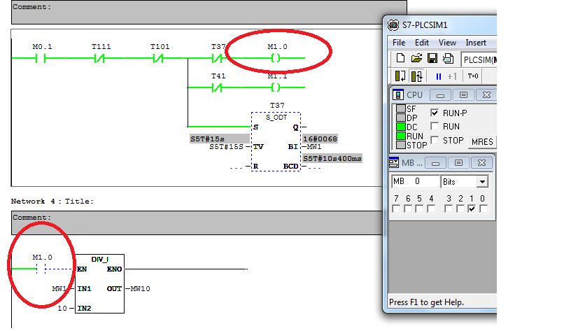Select the M1.1 output coil

point(276,87)
